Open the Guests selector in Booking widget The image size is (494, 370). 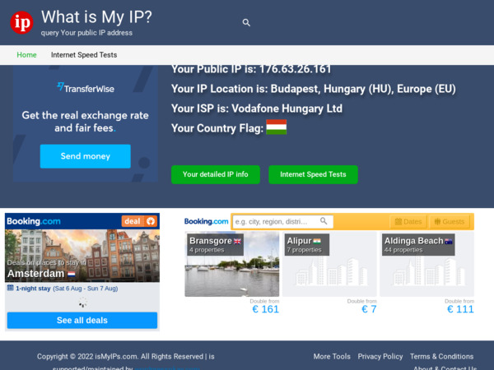pos(450,221)
